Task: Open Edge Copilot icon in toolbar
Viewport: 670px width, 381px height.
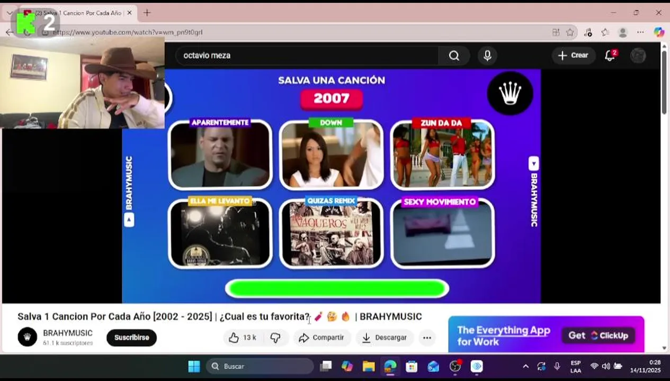Action: (x=658, y=32)
